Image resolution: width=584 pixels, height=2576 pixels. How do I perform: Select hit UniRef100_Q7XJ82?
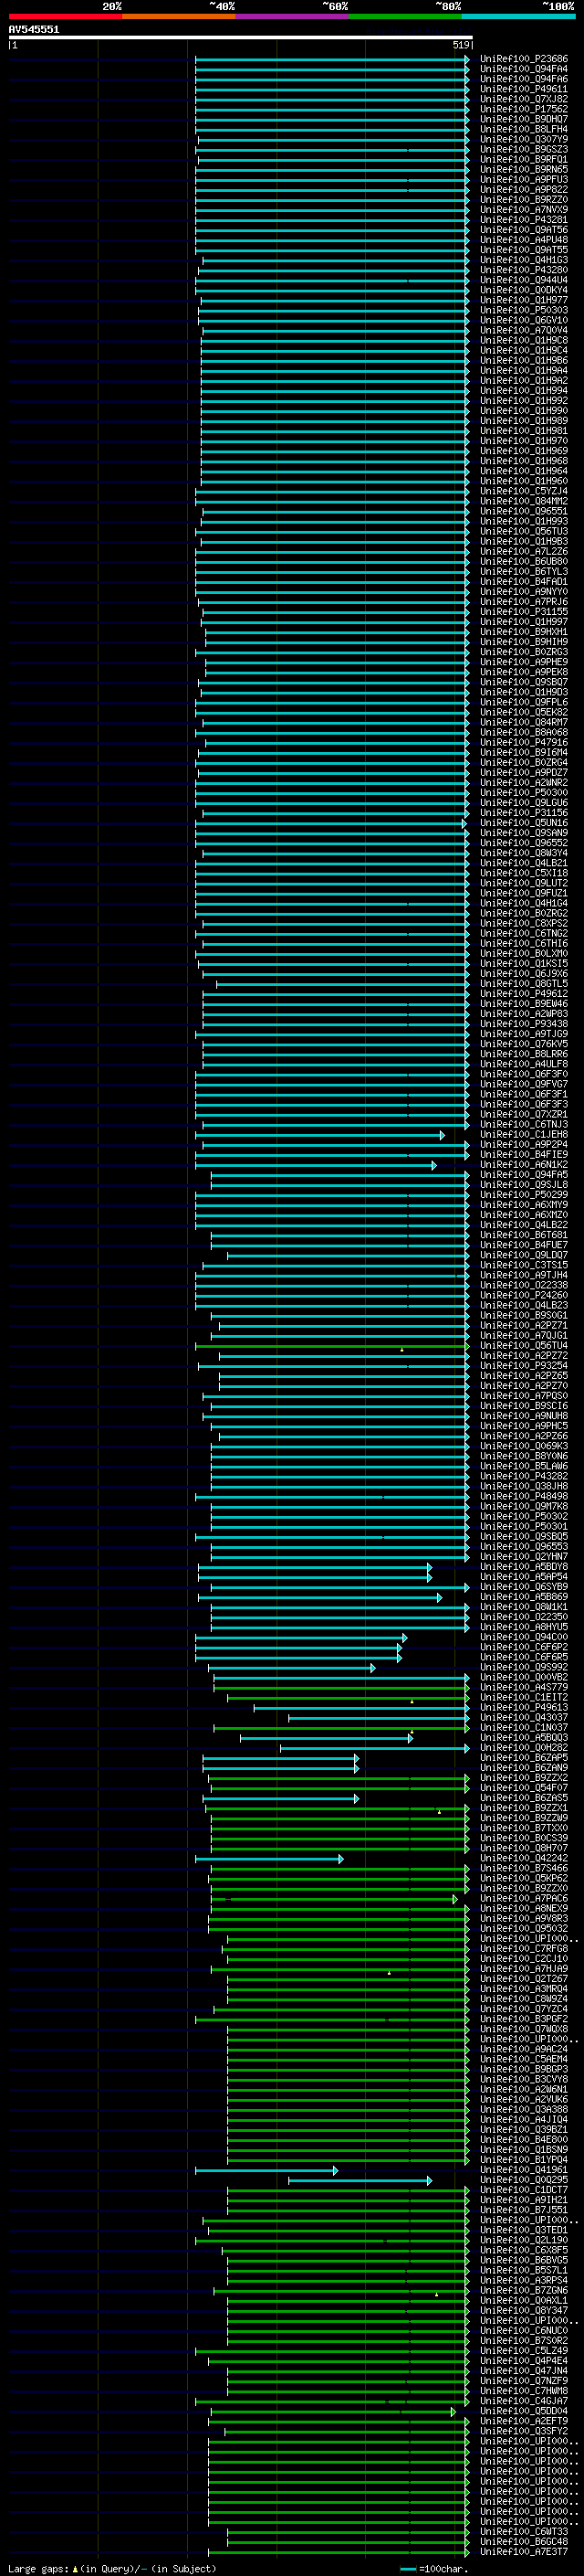coord(523,99)
